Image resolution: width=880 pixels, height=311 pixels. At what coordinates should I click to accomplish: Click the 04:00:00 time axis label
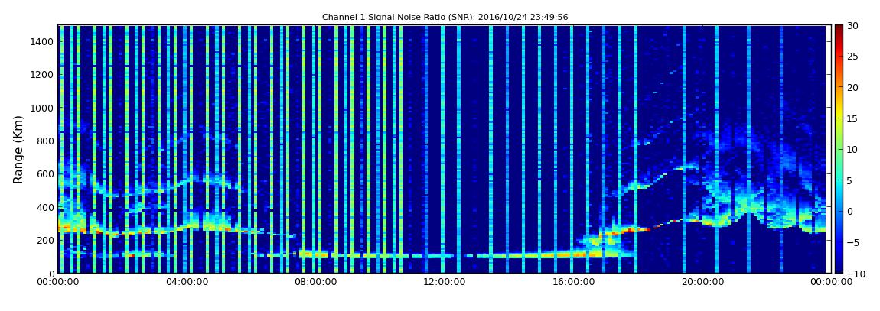(x=186, y=283)
